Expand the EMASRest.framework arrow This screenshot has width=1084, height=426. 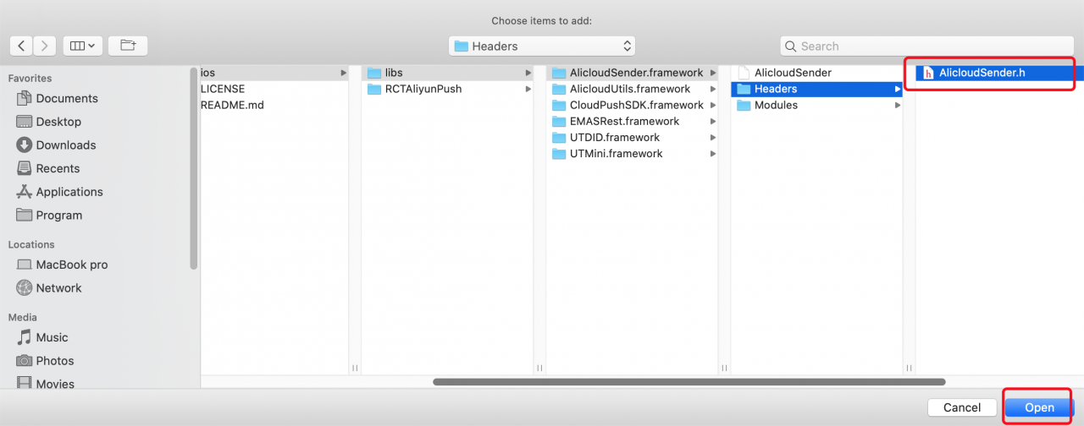point(714,121)
